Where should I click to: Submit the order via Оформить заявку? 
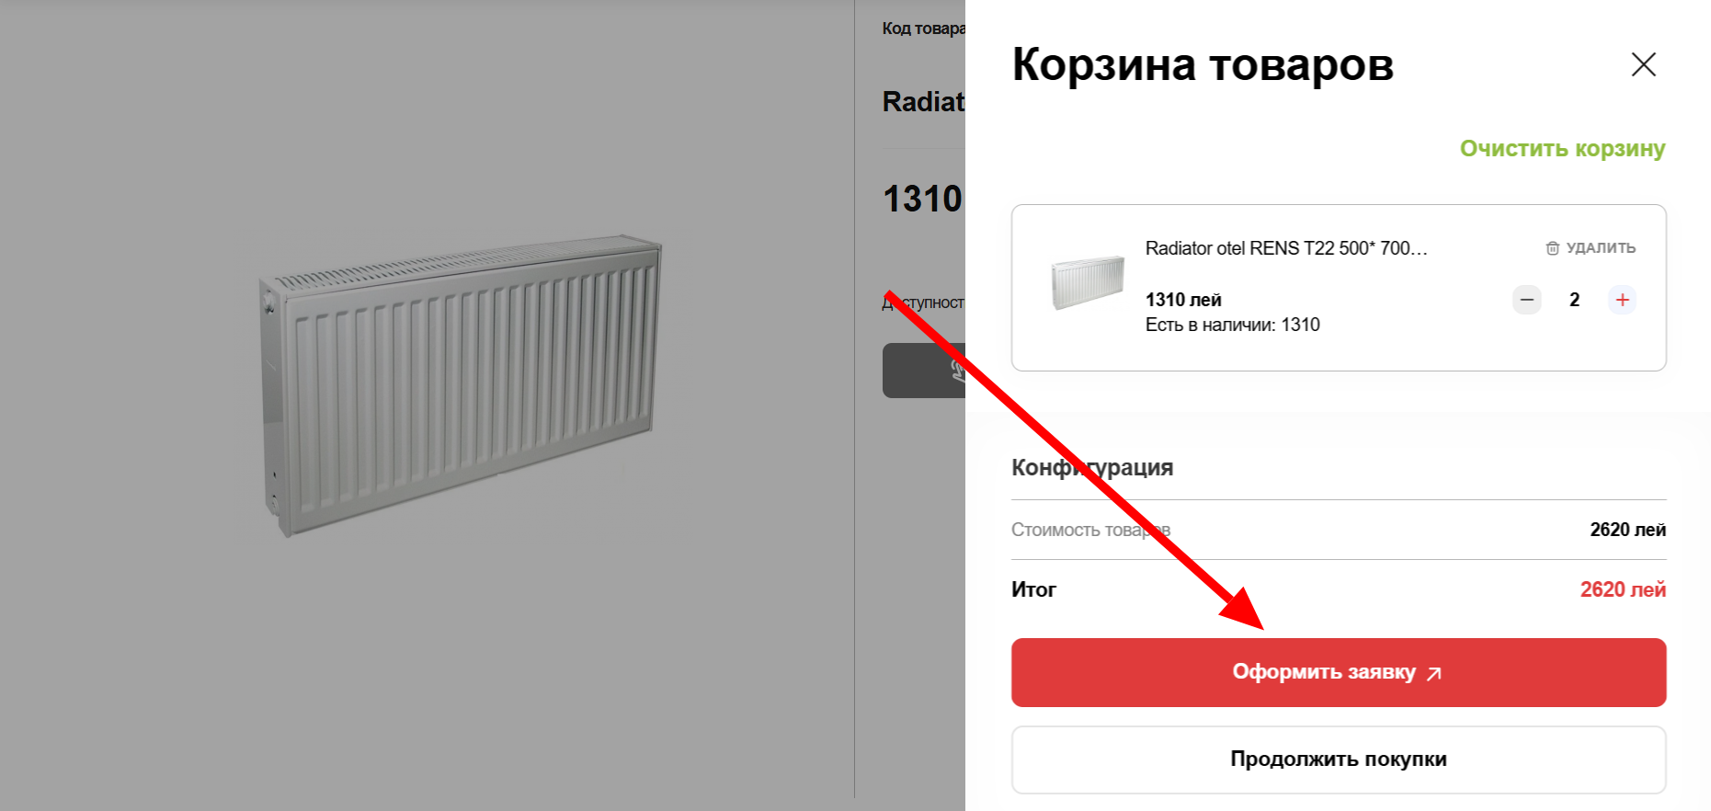pos(1339,672)
